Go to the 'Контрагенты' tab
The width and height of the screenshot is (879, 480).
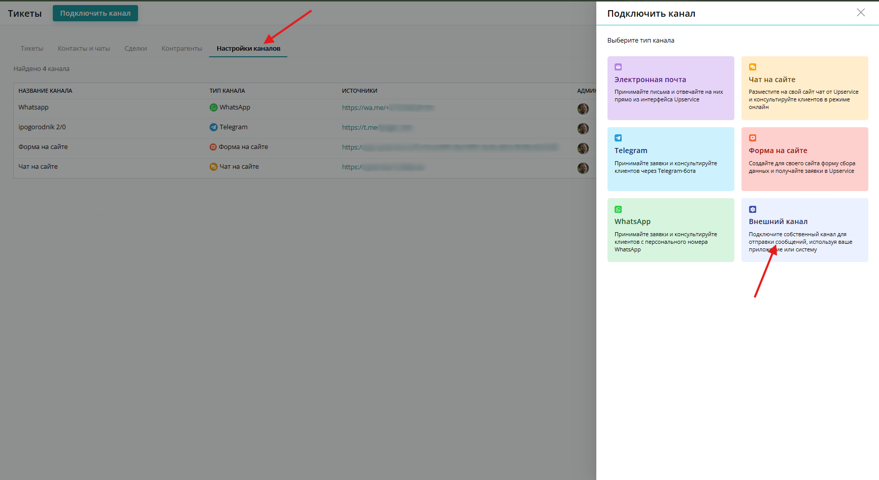pos(182,49)
